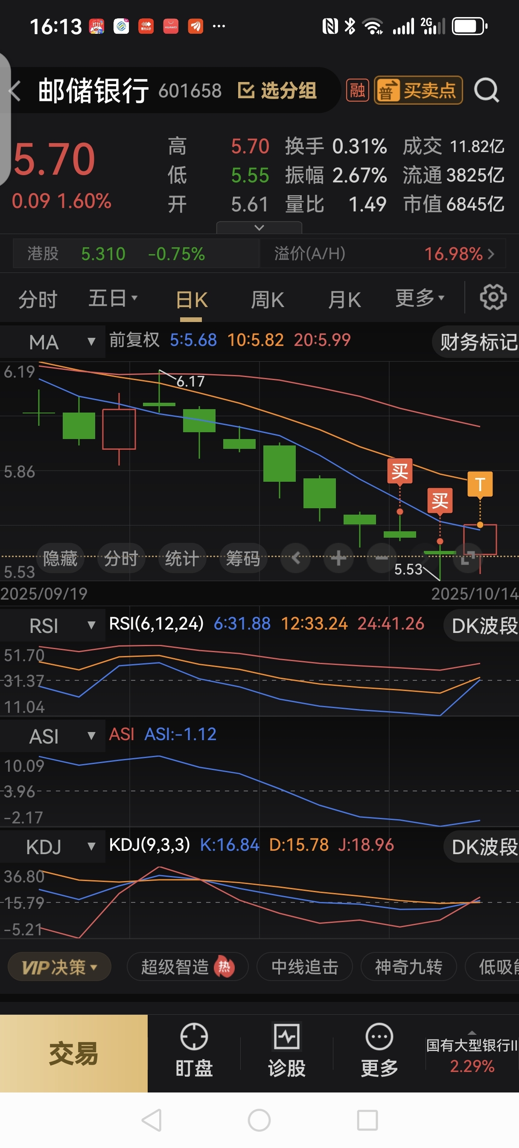
Task: Select 神奇九转 indicator chip
Action: click(408, 966)
